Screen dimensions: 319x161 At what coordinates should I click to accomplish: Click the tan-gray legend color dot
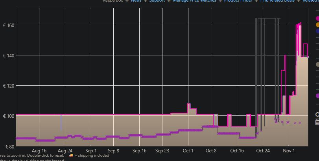[x=317, y=64]
